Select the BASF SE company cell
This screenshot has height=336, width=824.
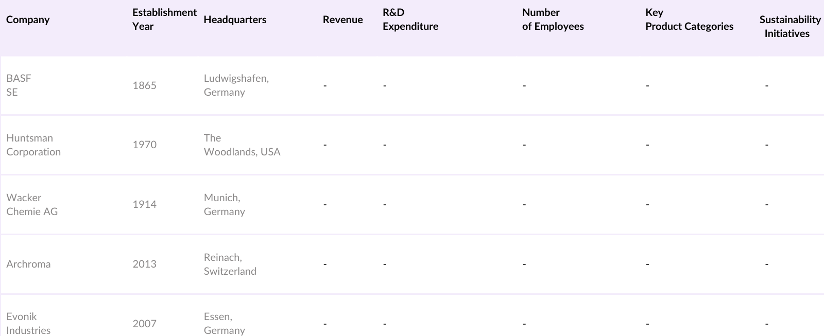click(19, 85)
